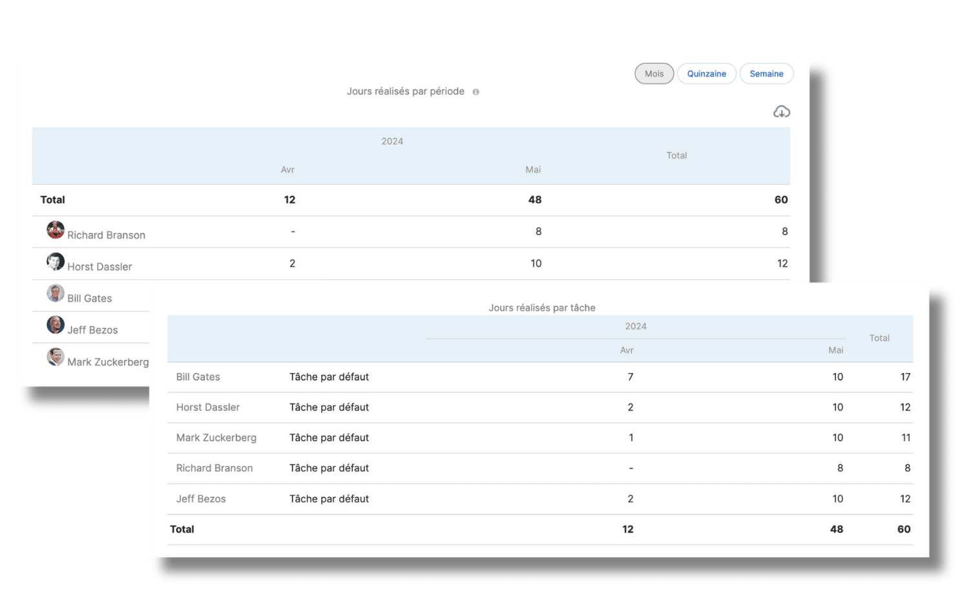
Task: Click Mai column header in task table
Action: pyautogui.click(x=836, y=350)
